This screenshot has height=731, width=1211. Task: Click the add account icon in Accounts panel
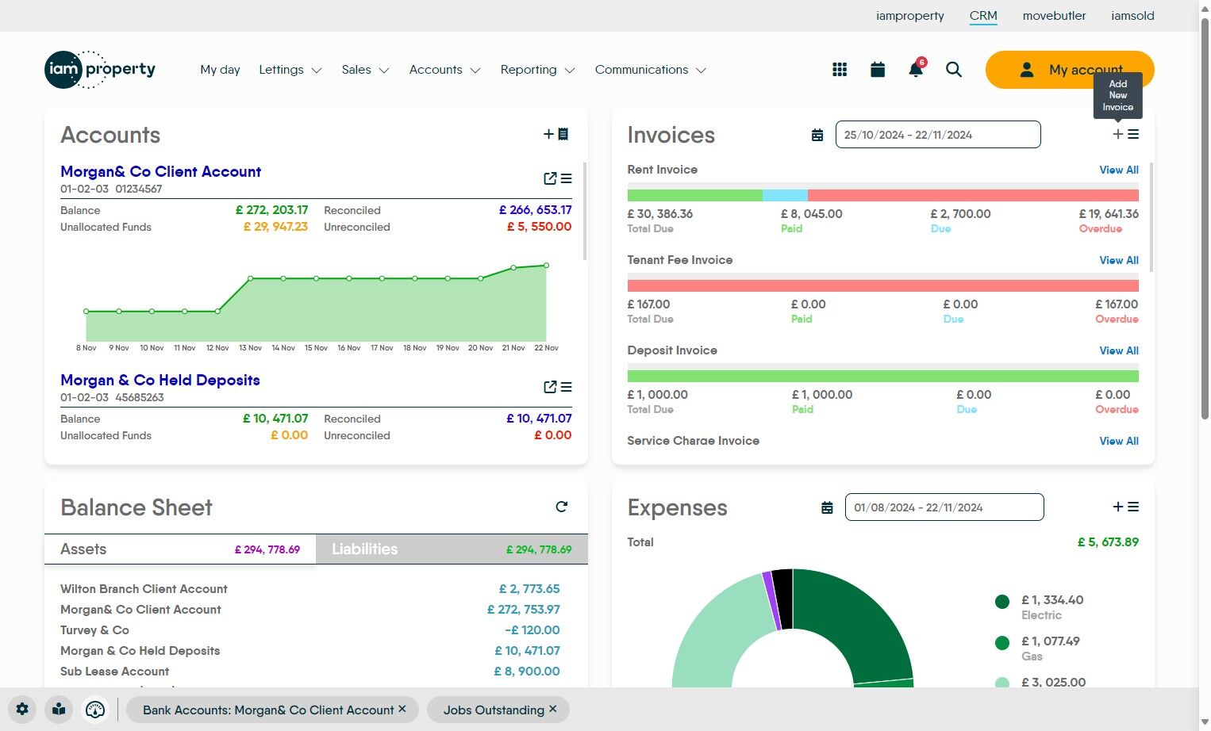[556, 134]
